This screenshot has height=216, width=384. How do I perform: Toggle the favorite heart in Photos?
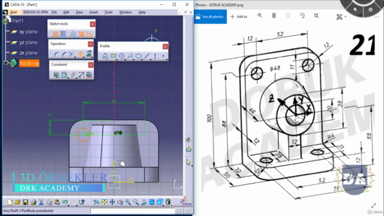[x=288, y=16]
